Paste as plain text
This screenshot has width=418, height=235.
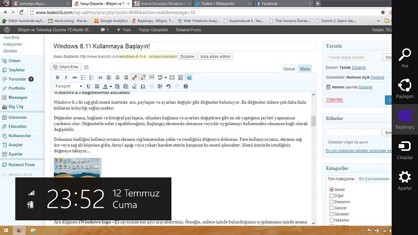pyautogui.click(x=117, y=86)
